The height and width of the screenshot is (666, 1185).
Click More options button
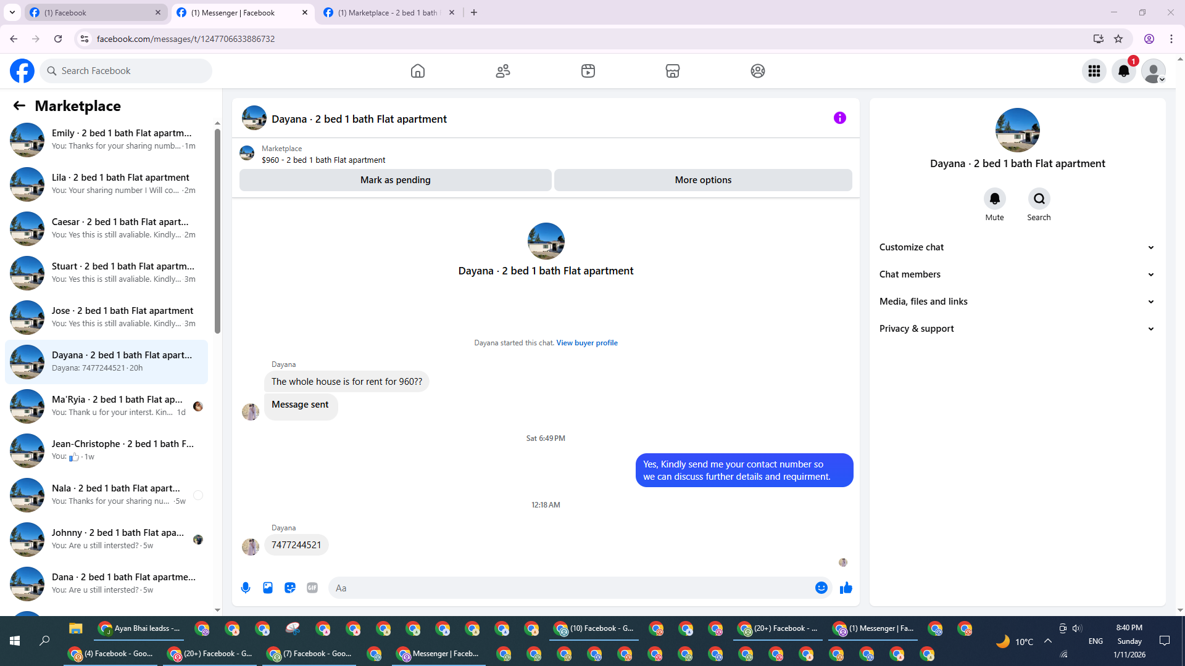tap(703, 180)
